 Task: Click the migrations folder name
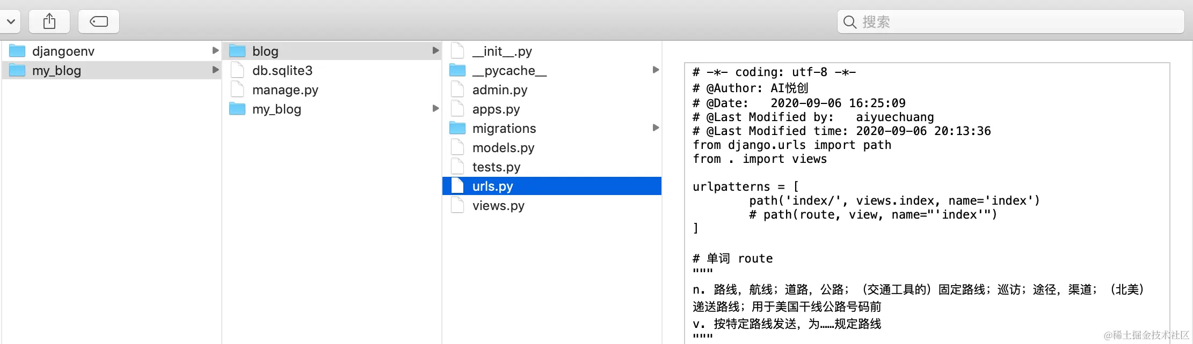point(504,129)
